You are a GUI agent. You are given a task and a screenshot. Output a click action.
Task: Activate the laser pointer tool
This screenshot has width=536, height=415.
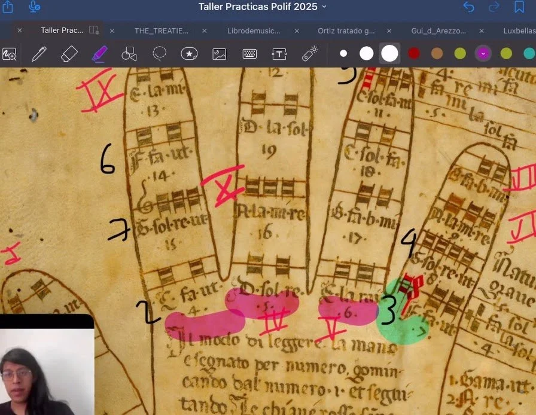[310, 54]
